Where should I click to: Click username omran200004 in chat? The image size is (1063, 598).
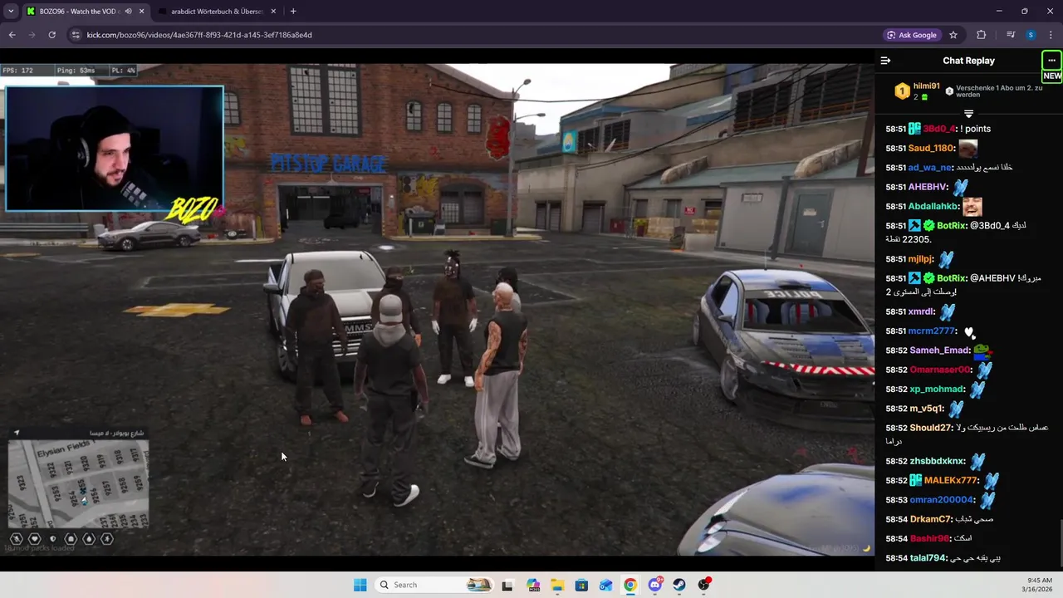pyautogui.click(x=942, y=500)
